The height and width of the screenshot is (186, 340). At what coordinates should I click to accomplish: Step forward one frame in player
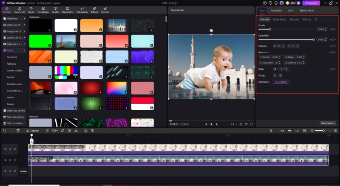pos(217,124)
